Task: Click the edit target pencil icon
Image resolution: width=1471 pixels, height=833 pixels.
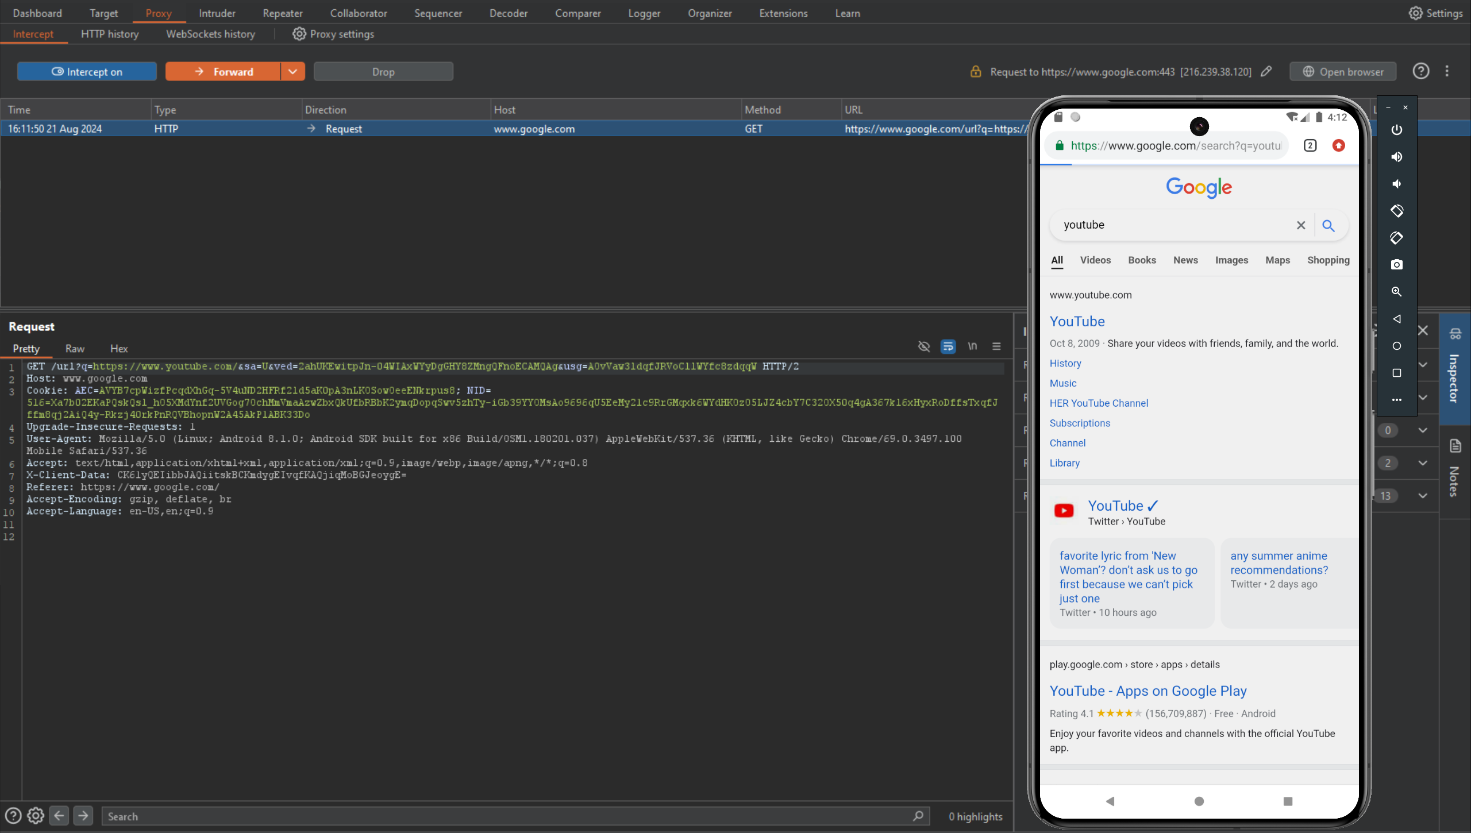Action: coord(1266,72)
